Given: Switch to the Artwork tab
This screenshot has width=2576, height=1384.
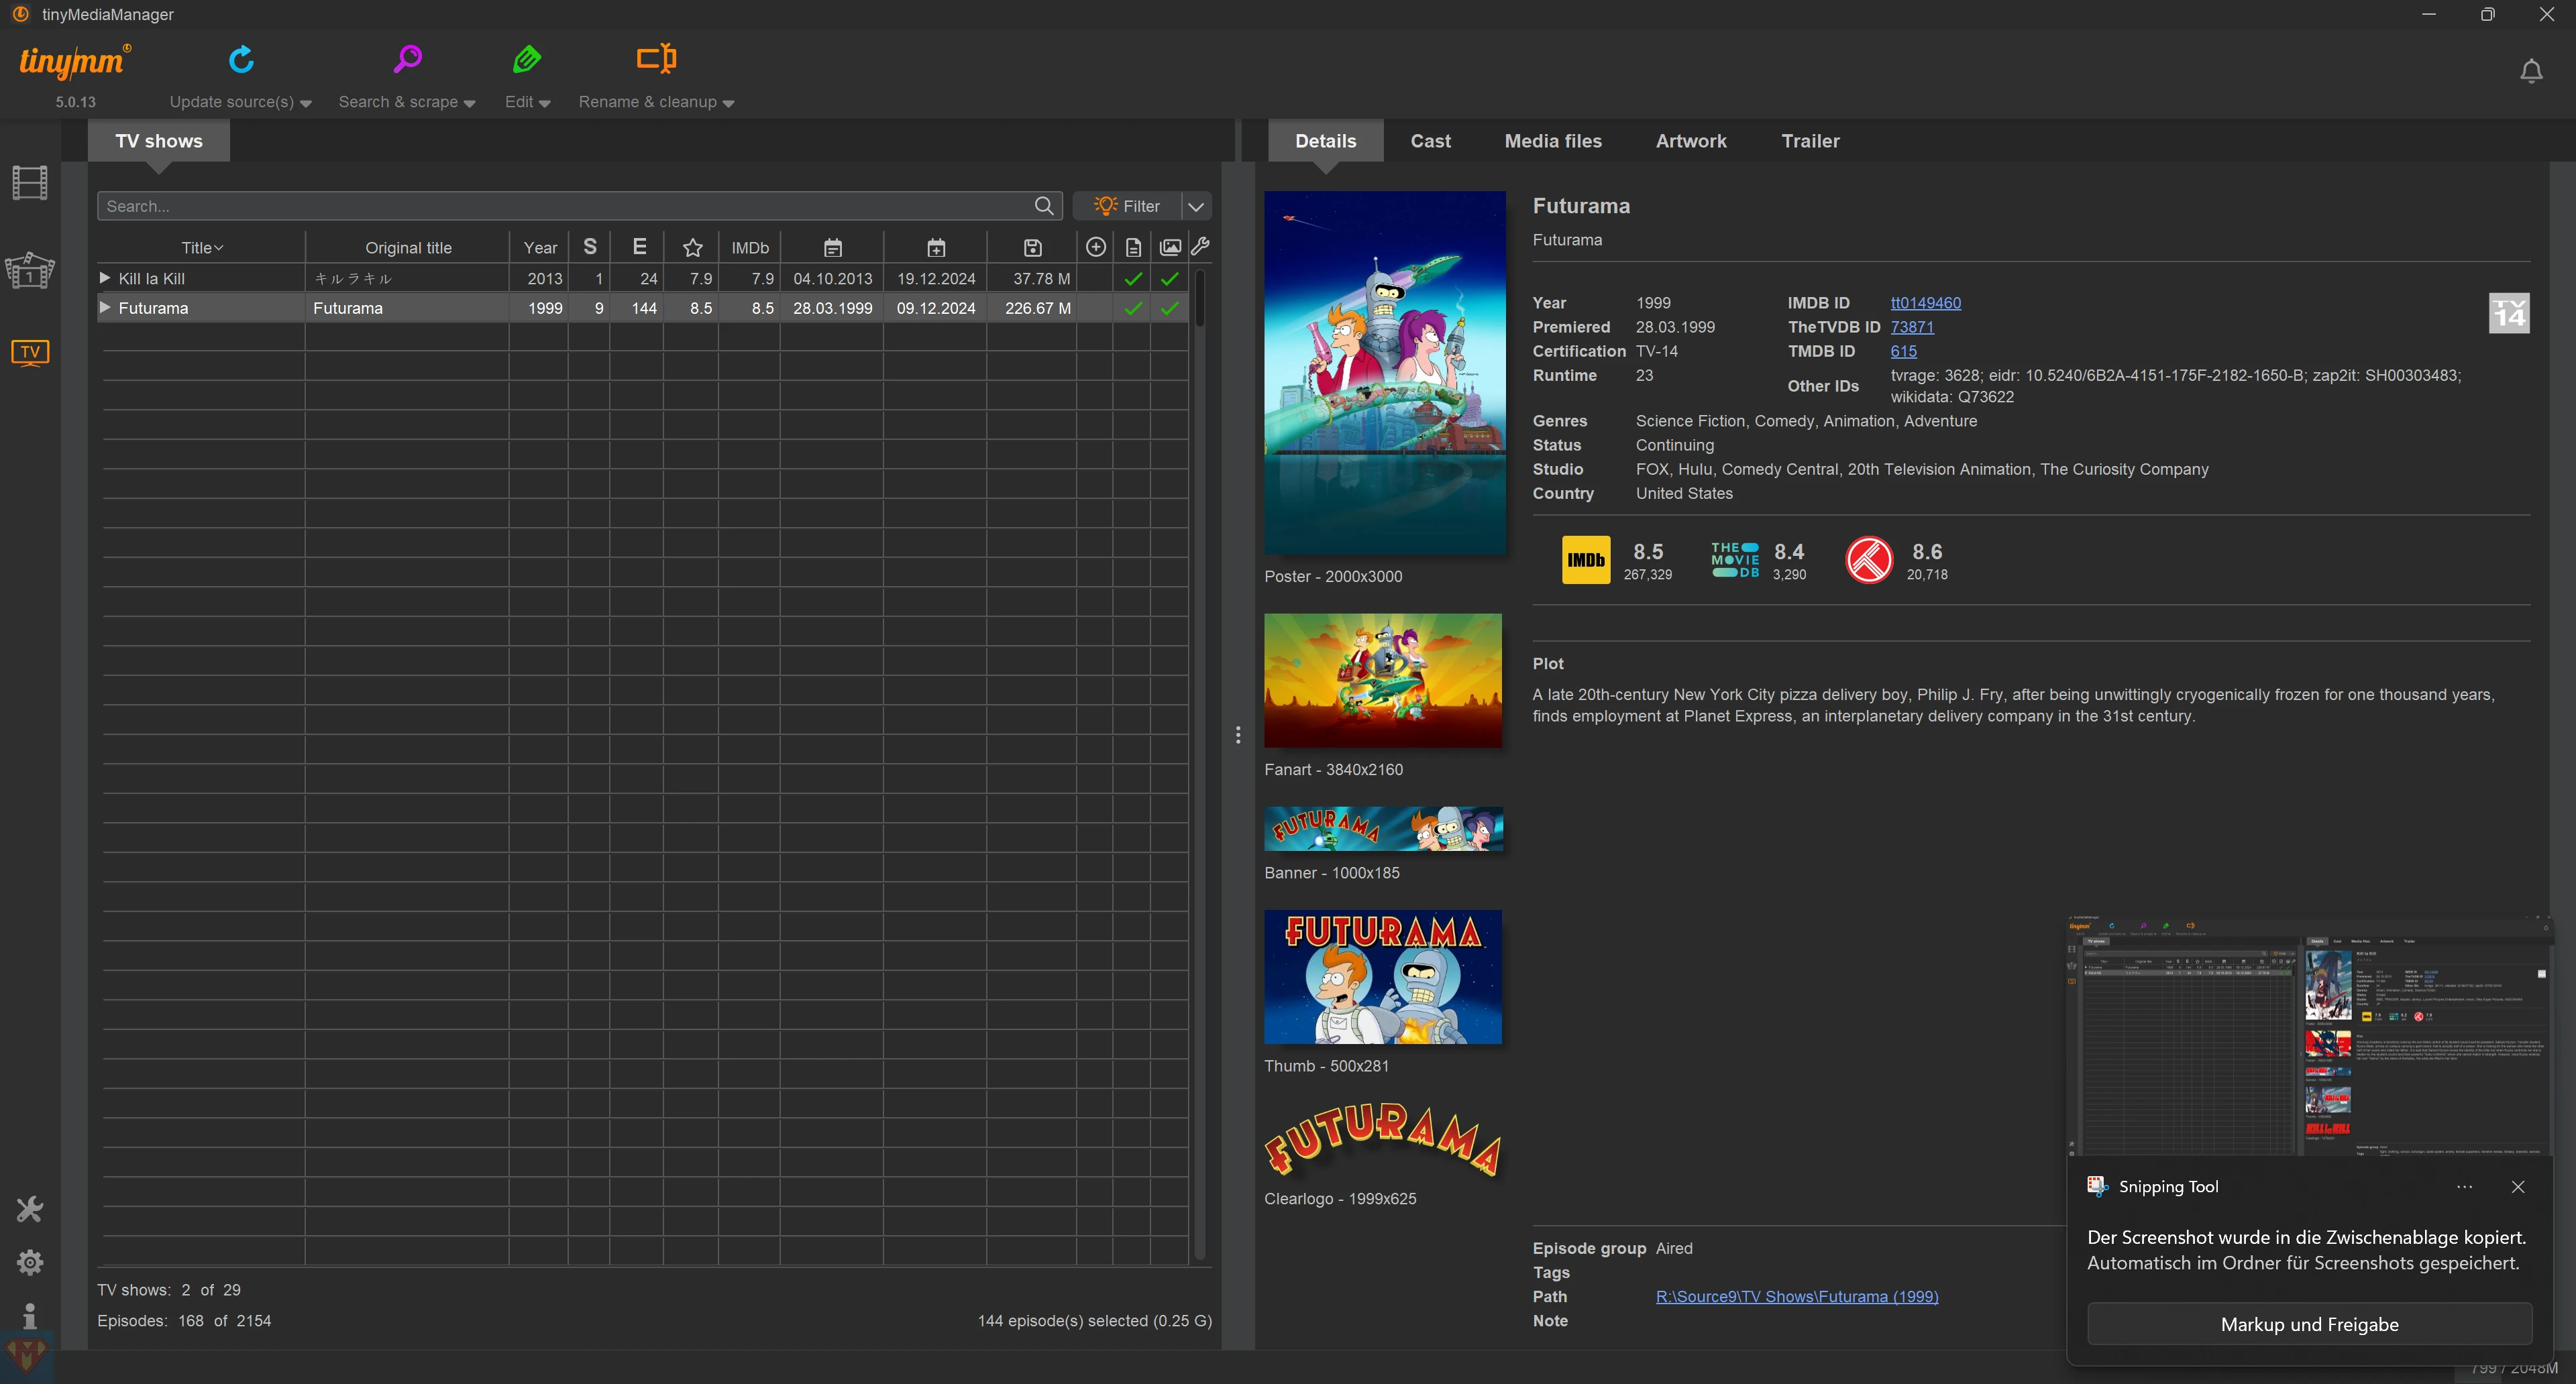Looking at the screenshot, I should tap(1690, 141).
